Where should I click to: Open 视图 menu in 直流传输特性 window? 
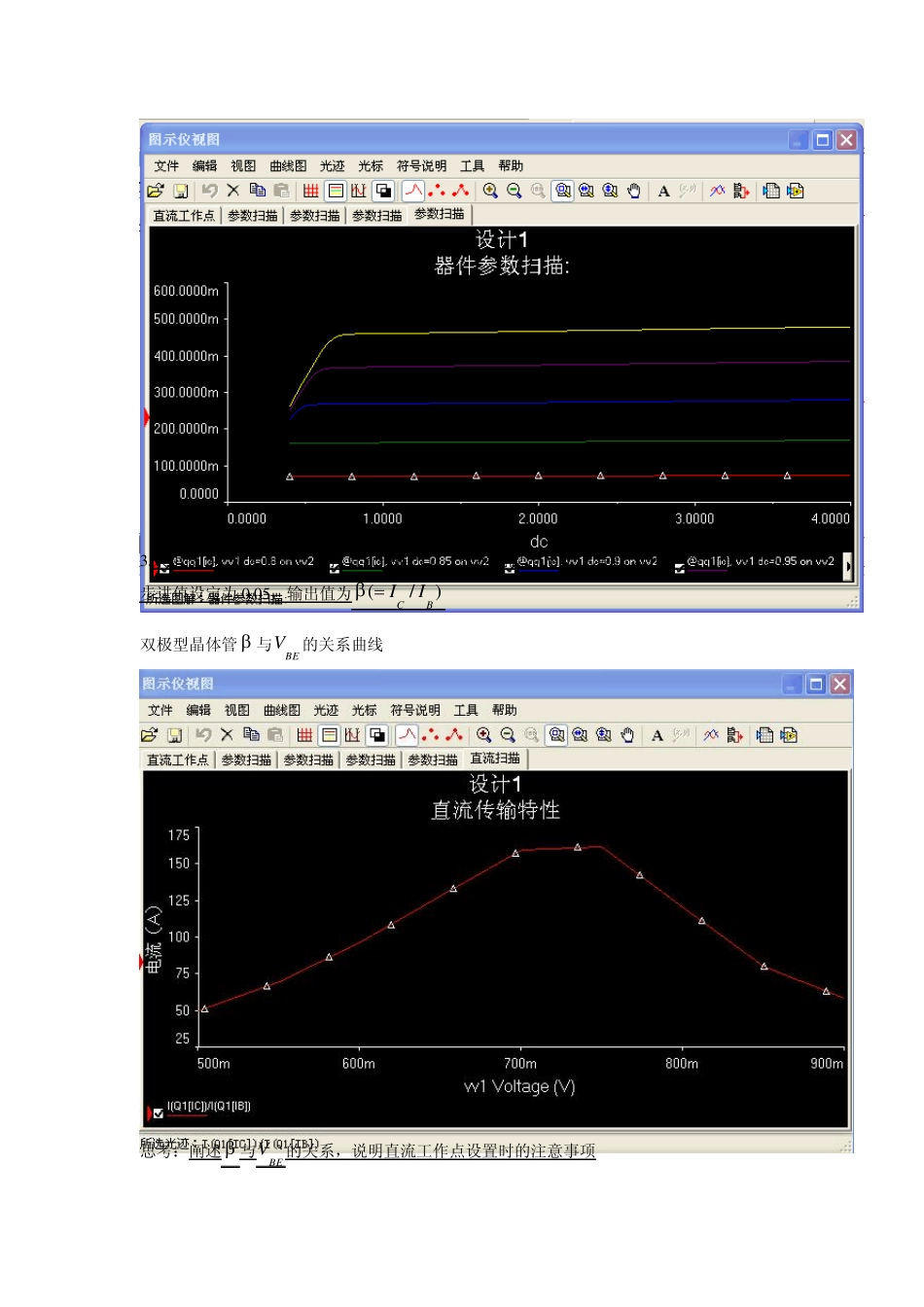click(237, 711)
